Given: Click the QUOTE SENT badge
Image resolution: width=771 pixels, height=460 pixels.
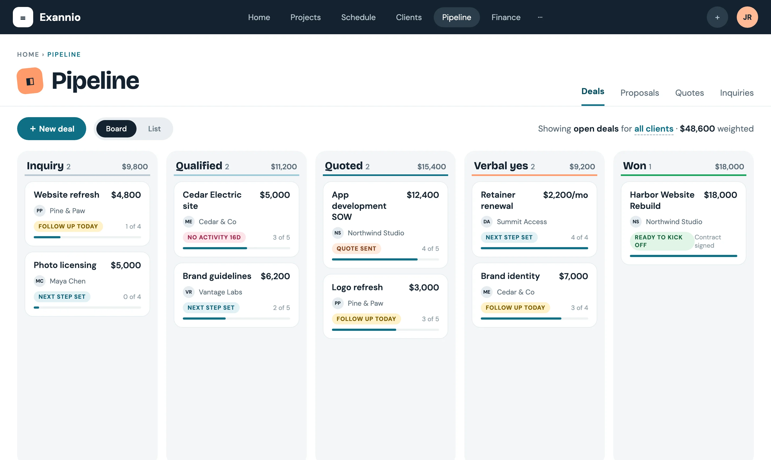Looking at the screenshot, I should pyautogui.click(x=356, y=249).
